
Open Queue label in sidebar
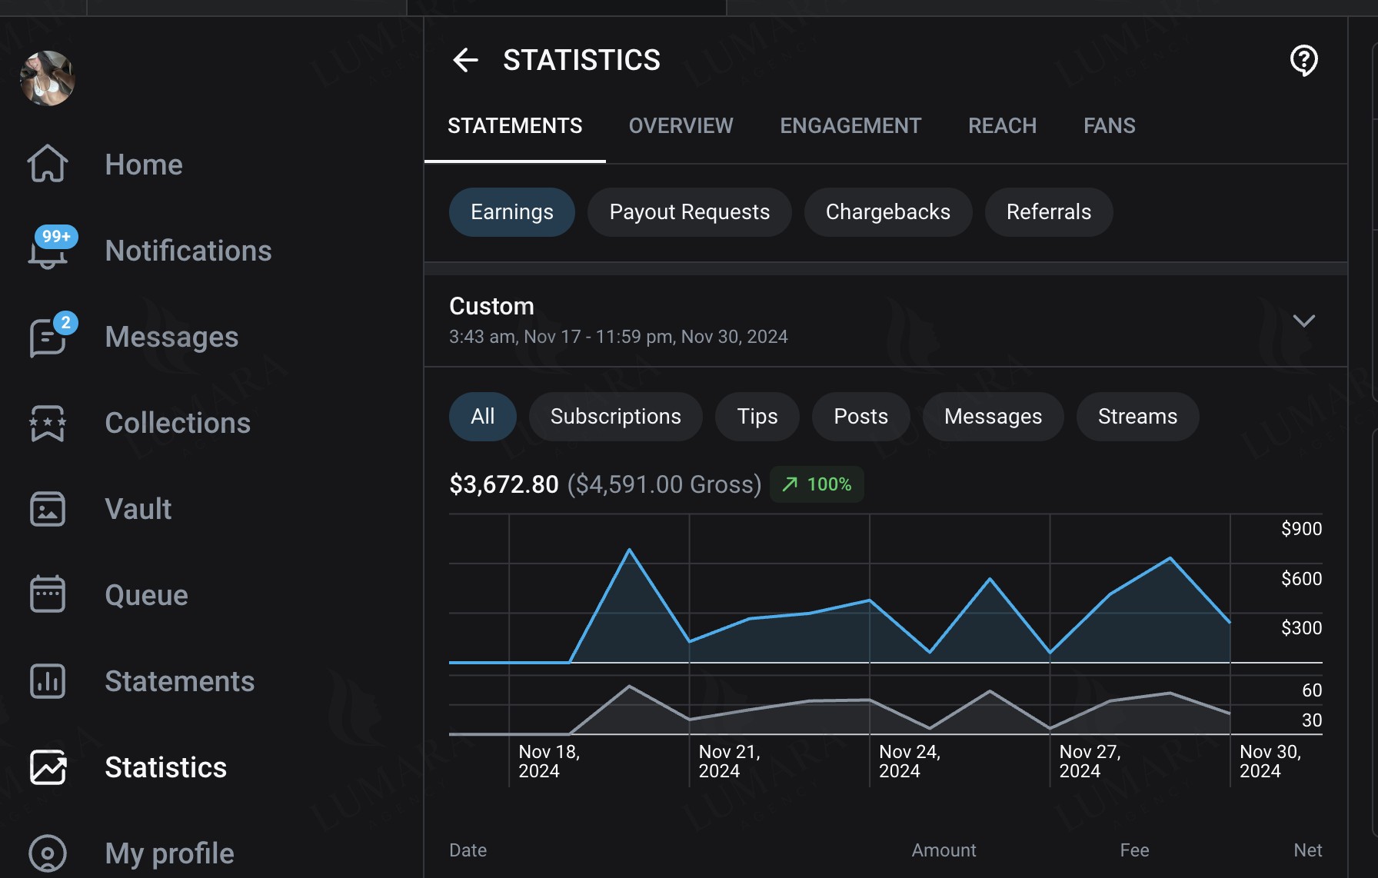[x=147, y=595]
